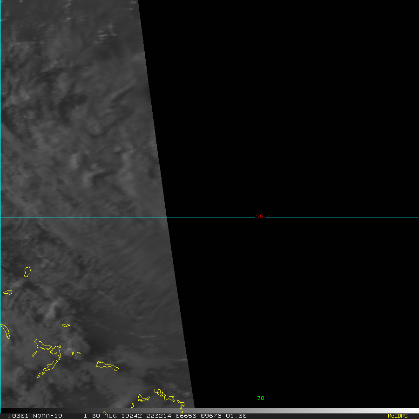Select the 09676 value in status line
The width and height of the screenshot is (419, 419).
tap(210, 416)
